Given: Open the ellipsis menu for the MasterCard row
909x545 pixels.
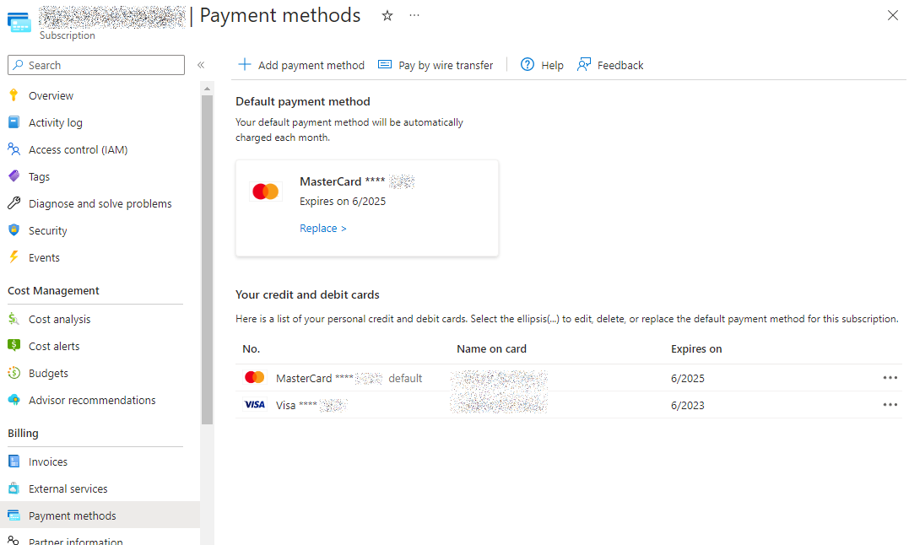Looking at the screenshot, I should (x=890, y=378).
